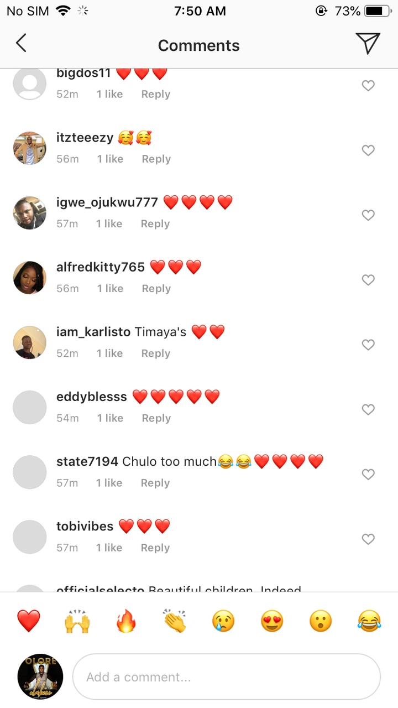Open iam_karlisto's profile picture
Image resolution: width=398 pixels, height=708 pixels.
point(30,342)
